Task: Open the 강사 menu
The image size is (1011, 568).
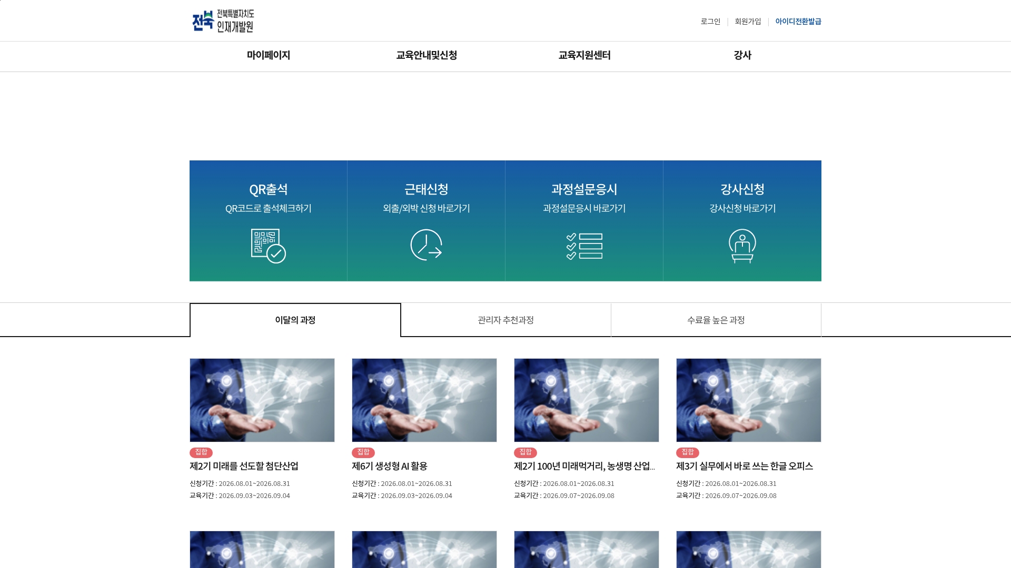Action: tap(742, 55)
